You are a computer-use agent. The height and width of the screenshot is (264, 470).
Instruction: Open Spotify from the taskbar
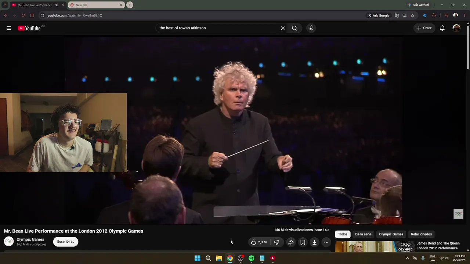click(251, 258)
